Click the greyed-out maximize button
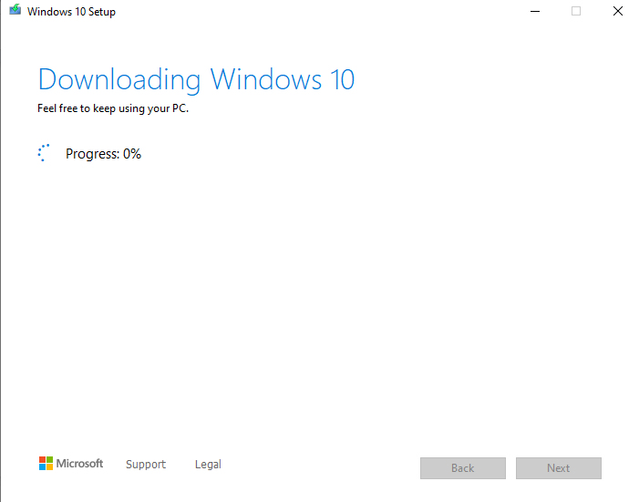The height and width of the screenshot is (502, 639). 576,12
